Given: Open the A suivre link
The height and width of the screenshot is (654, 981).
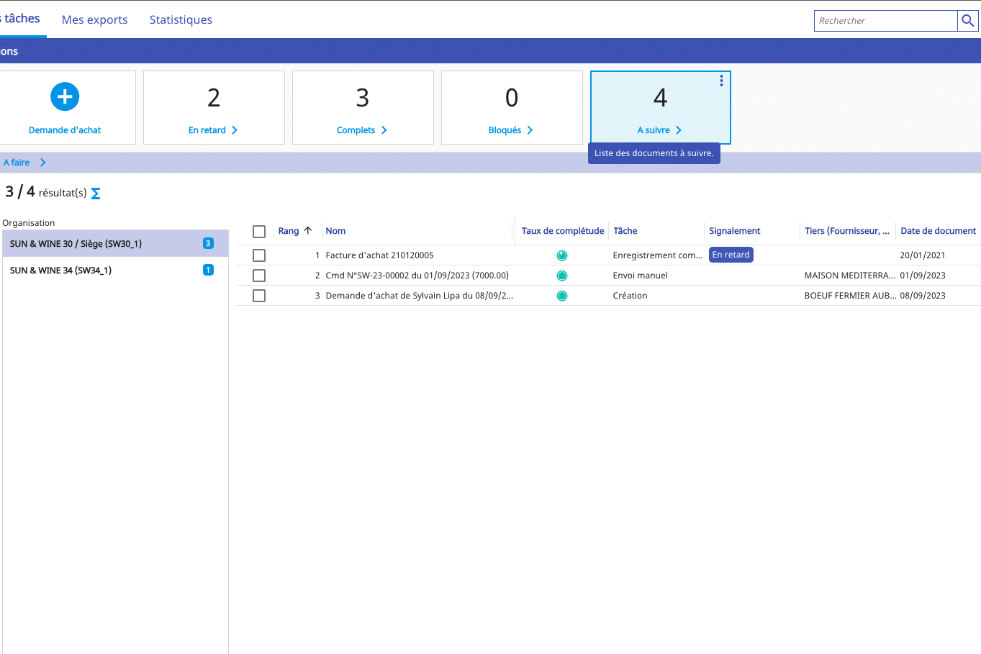Looking at the screenshot, I should coord(654,130).
